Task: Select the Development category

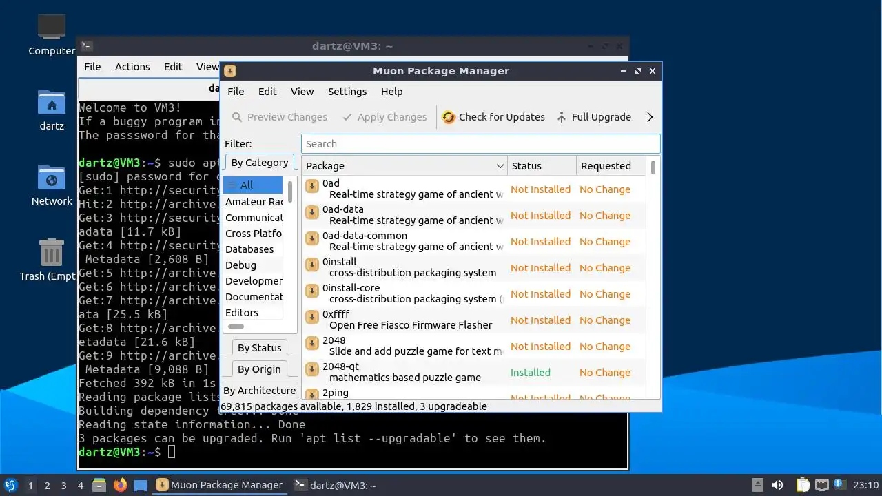Action: [252, 281]
